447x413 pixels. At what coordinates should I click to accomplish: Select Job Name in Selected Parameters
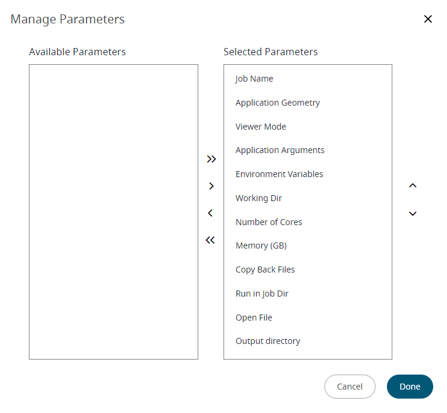(308, 79)
